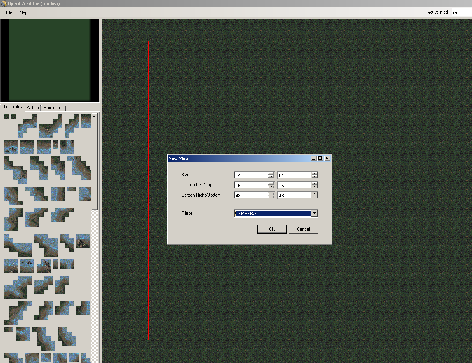
Task: Click the templates list scrollbar thumb
Action: tap(94, 165)
